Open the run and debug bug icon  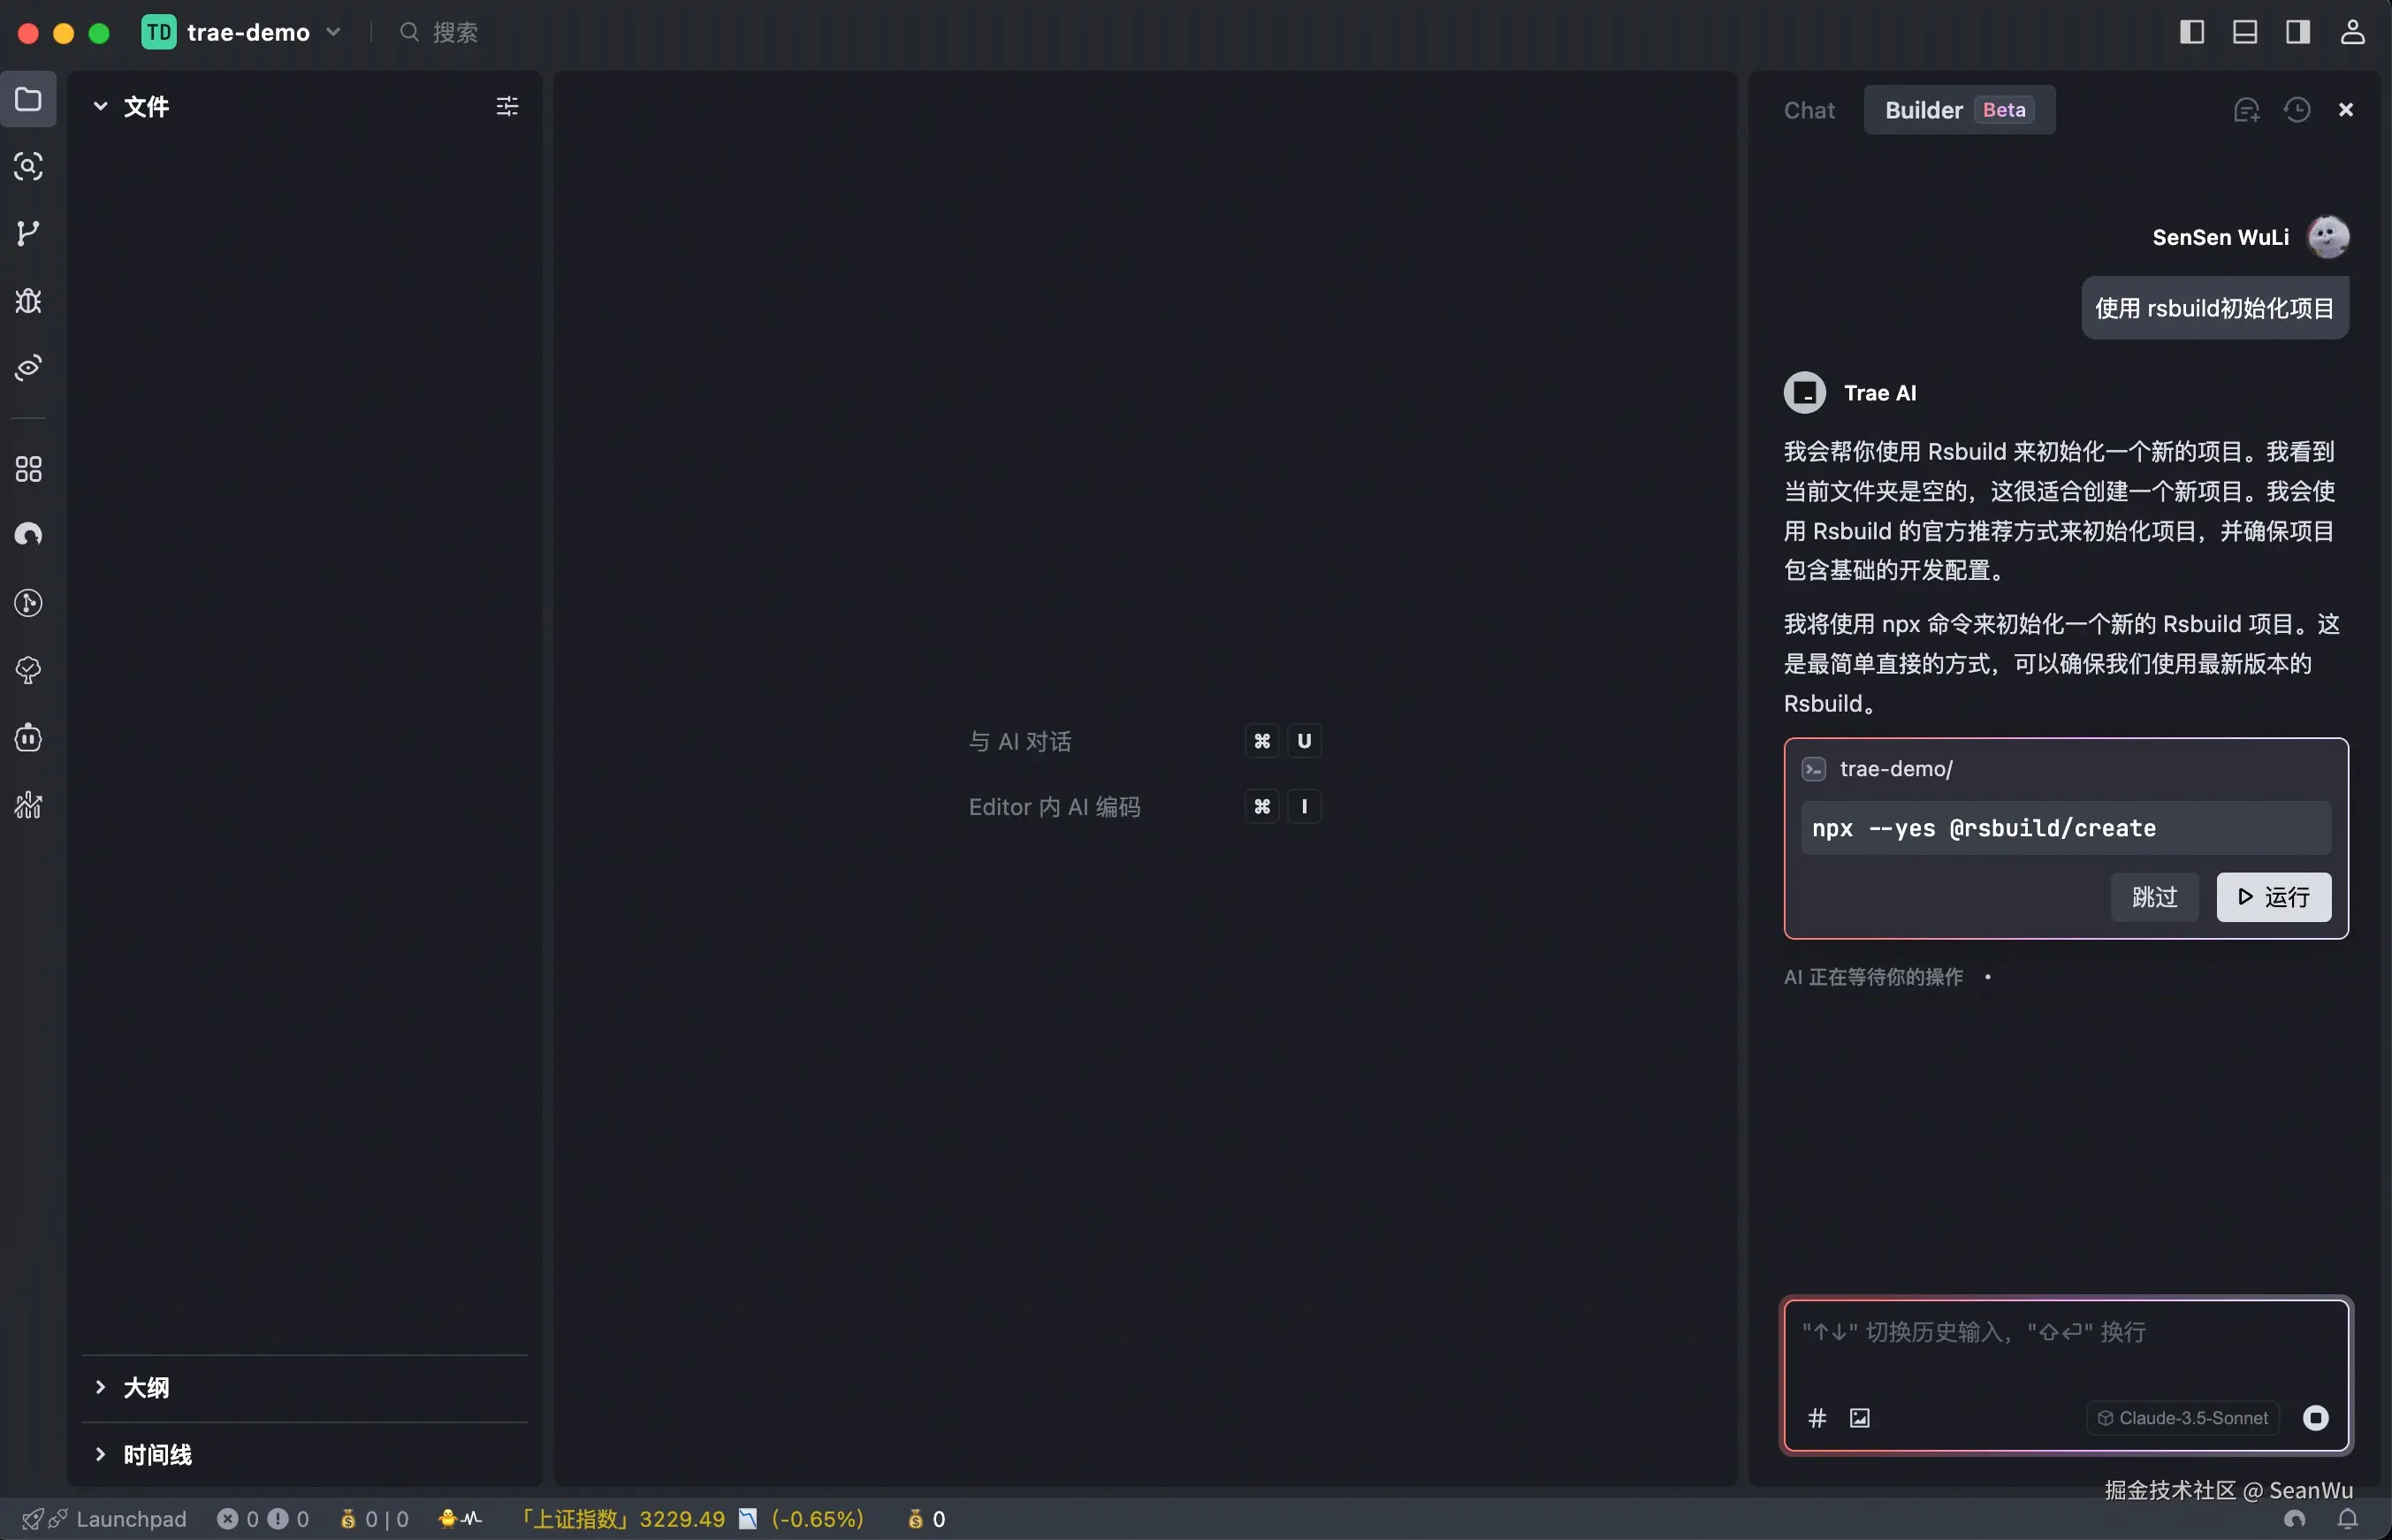pyautogui.click(x=28, y=300)
